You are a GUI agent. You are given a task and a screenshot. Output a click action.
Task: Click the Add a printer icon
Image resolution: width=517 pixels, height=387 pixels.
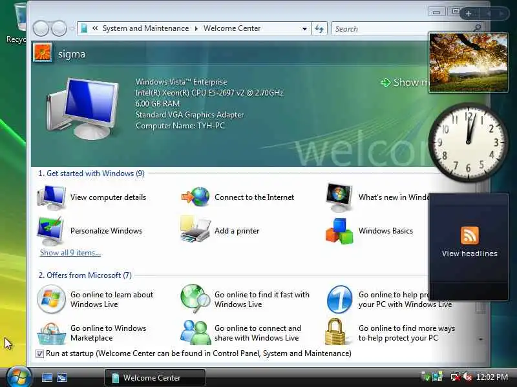tap(195, 230)
